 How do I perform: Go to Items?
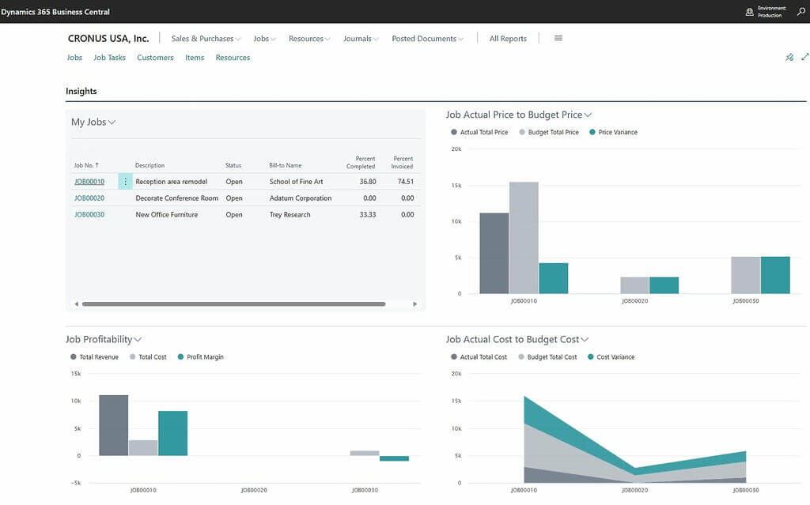pyautogui.click(x=195, y=58)
